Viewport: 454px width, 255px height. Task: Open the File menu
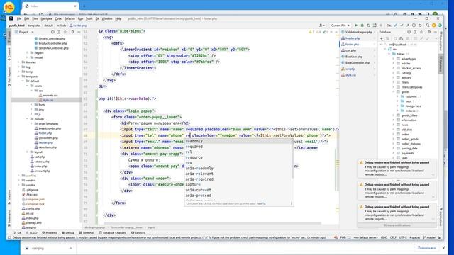[x=19, y=19]
